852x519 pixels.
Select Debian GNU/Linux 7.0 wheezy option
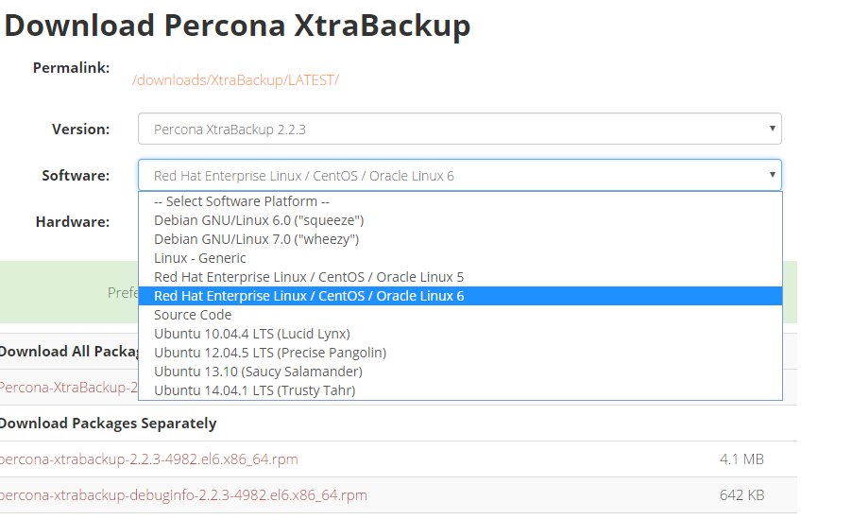coord(460,239)
